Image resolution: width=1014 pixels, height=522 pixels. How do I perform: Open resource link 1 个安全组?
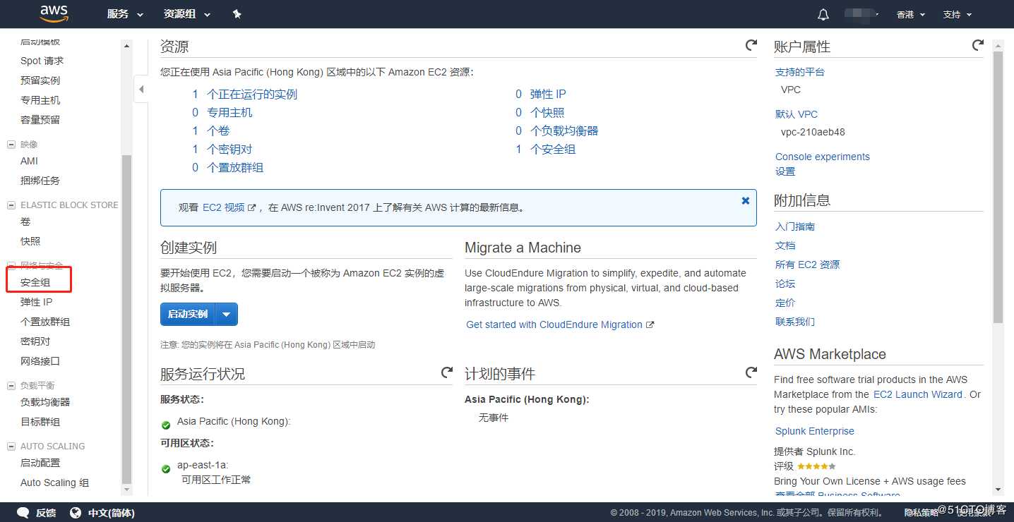[545, 150]
